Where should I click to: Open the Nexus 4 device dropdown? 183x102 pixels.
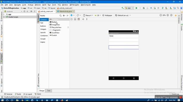pyautogui.click(x=88, y=15)
